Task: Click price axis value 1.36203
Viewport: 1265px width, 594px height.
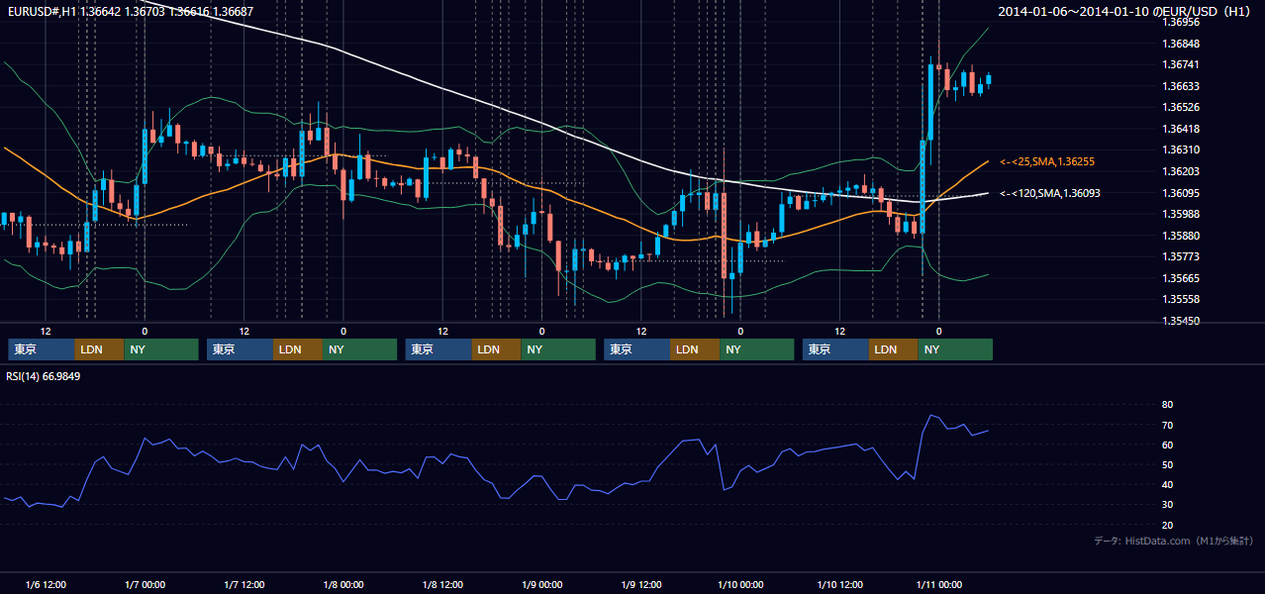Action: point(1180,171)
